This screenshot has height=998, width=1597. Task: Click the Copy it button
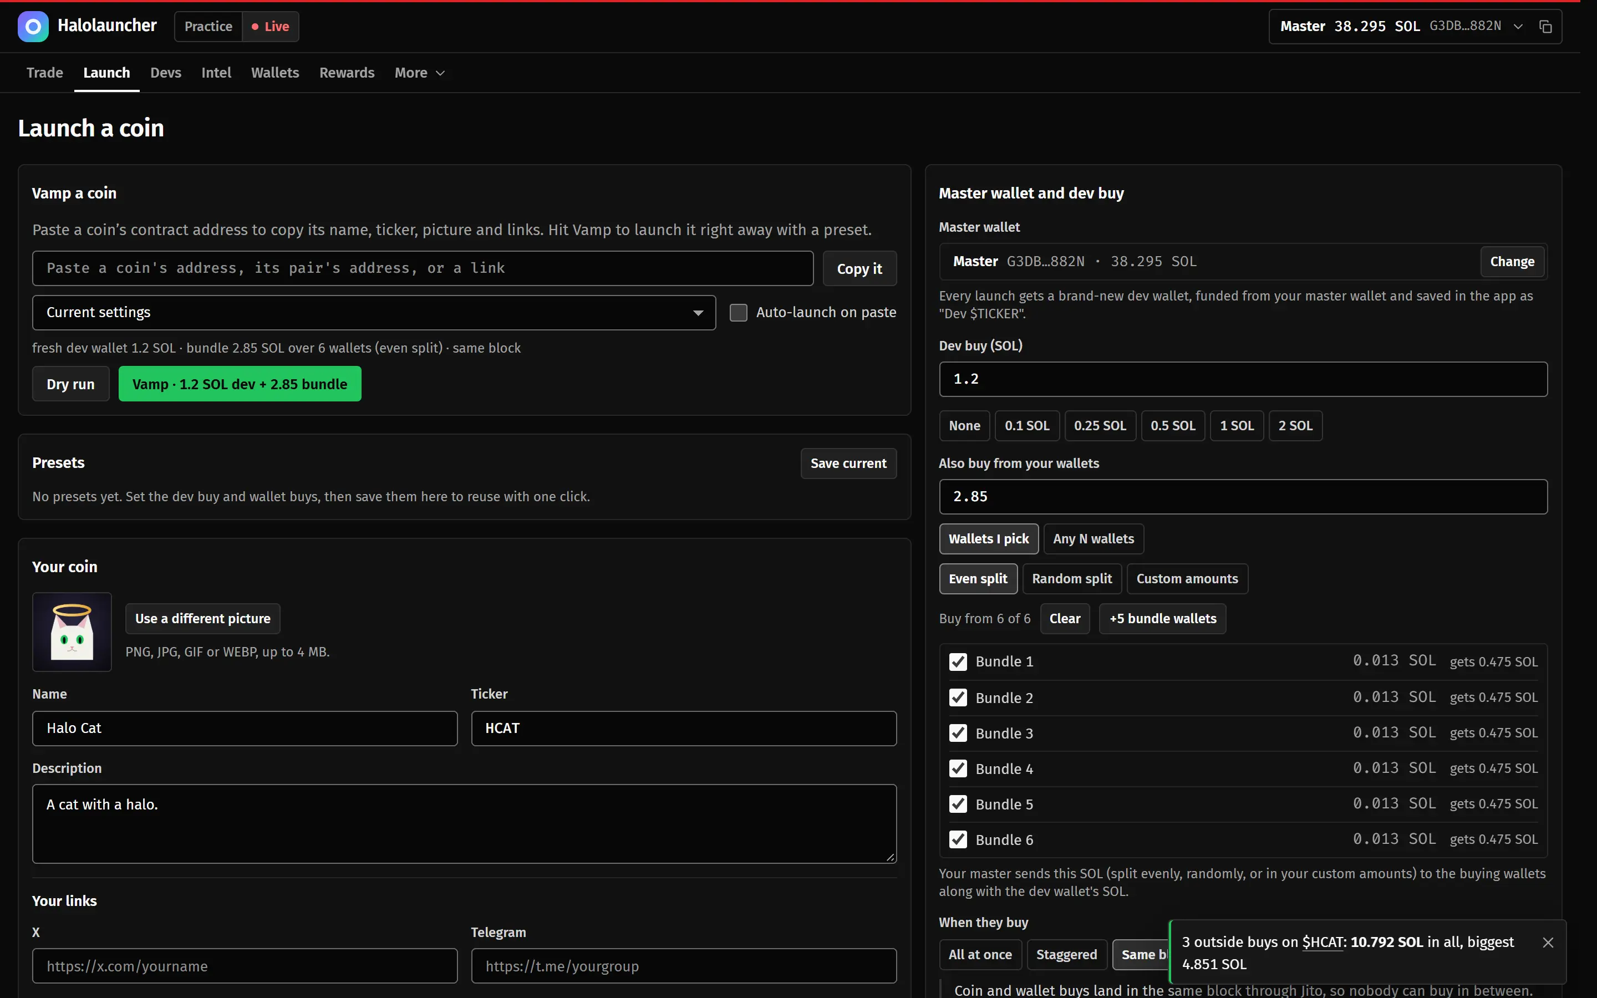859,269
